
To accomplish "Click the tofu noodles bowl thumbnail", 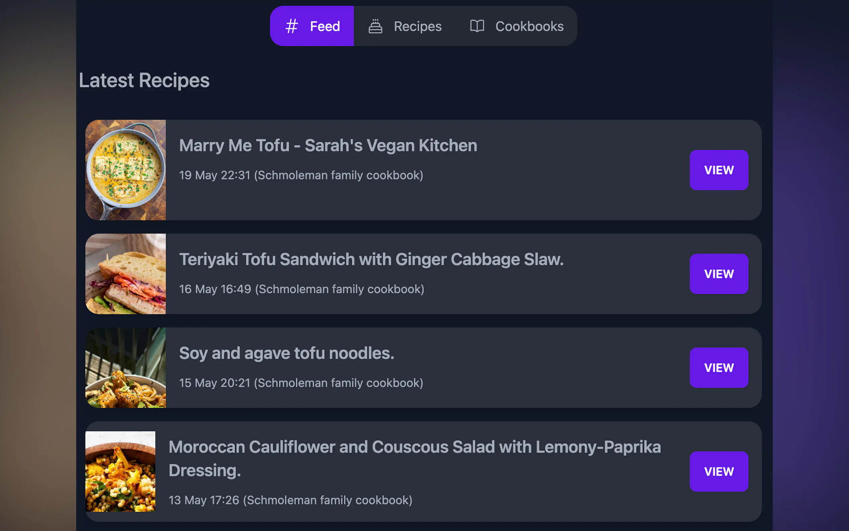I will [126, 368].
